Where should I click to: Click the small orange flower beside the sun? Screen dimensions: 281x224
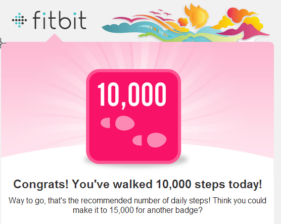(x=183, y=22)
